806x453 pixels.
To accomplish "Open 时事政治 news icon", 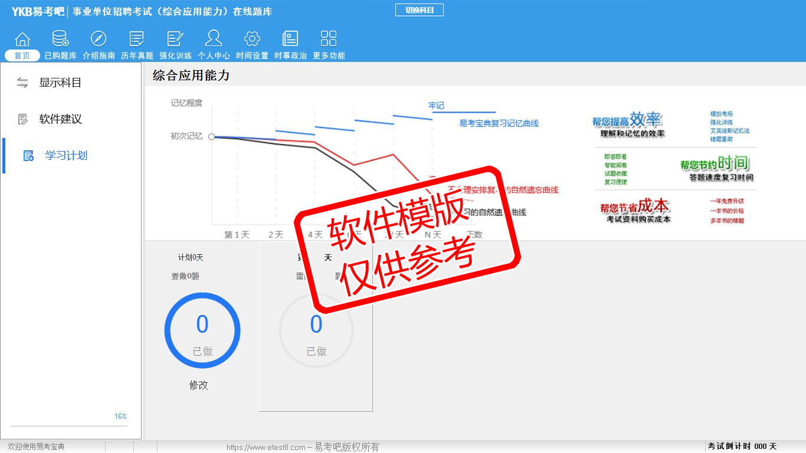I will (290, 40).
